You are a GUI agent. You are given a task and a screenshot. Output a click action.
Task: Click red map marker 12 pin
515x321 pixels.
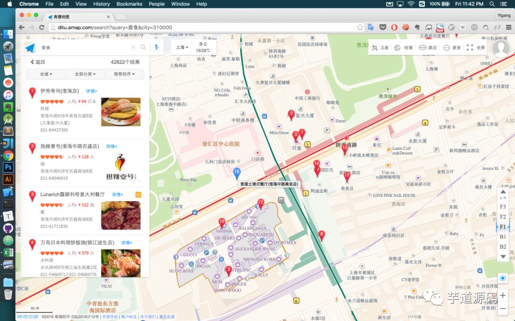click(261, 204)
